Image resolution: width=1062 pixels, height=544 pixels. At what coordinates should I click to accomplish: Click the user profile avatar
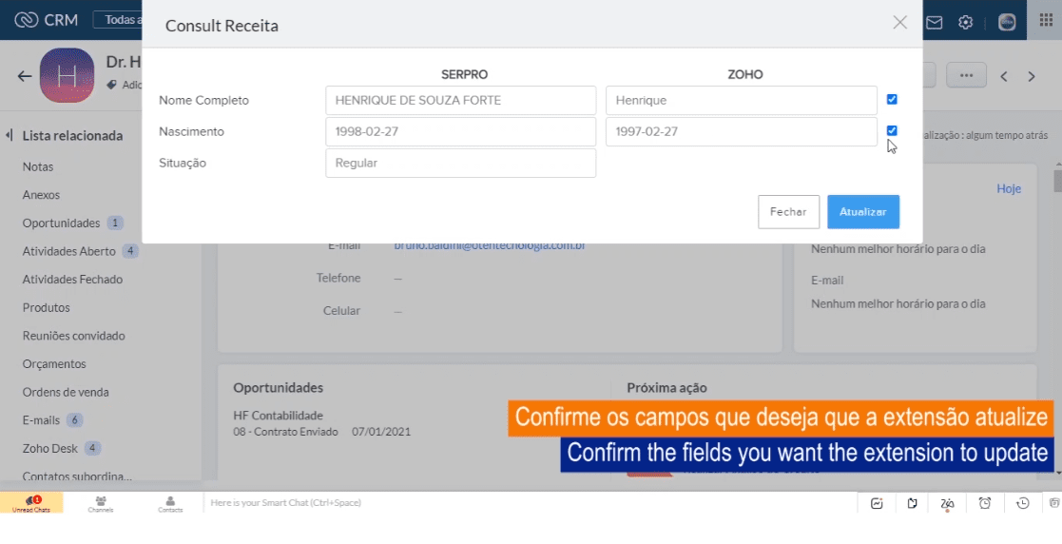tap(1007, 22)
